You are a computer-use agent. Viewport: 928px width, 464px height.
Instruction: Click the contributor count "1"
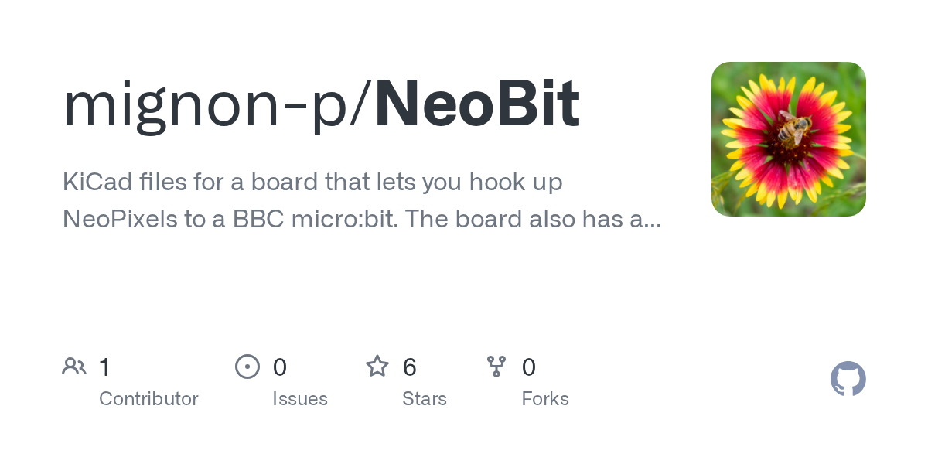(x=105, y=367)
